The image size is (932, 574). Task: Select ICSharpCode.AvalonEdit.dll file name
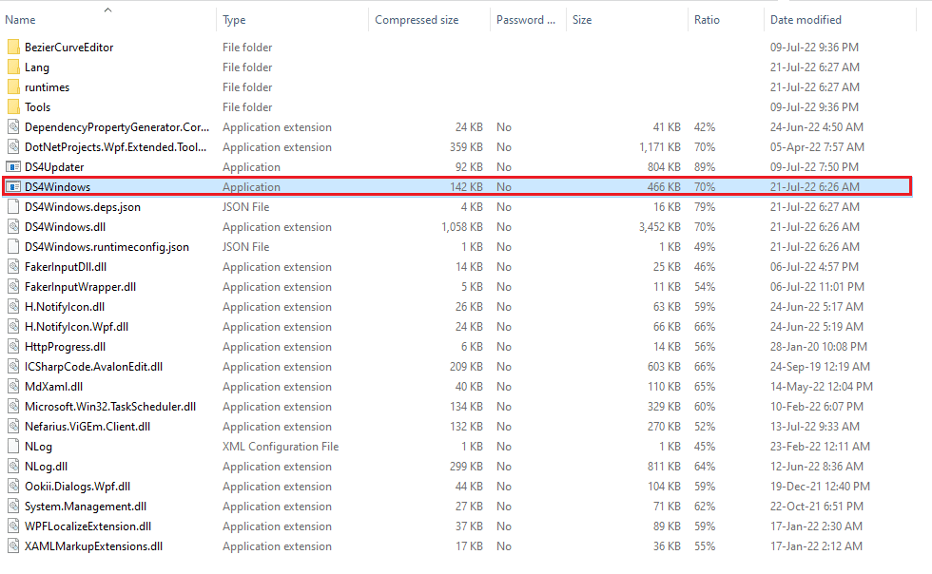click(94, 367)
